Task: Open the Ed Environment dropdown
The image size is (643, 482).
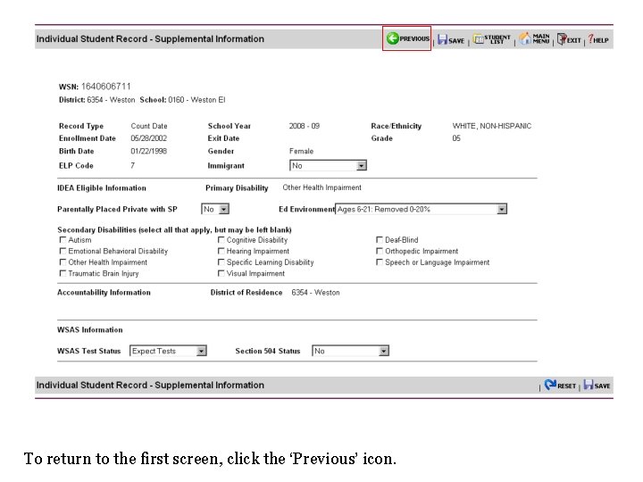Action: coord(422,209)
